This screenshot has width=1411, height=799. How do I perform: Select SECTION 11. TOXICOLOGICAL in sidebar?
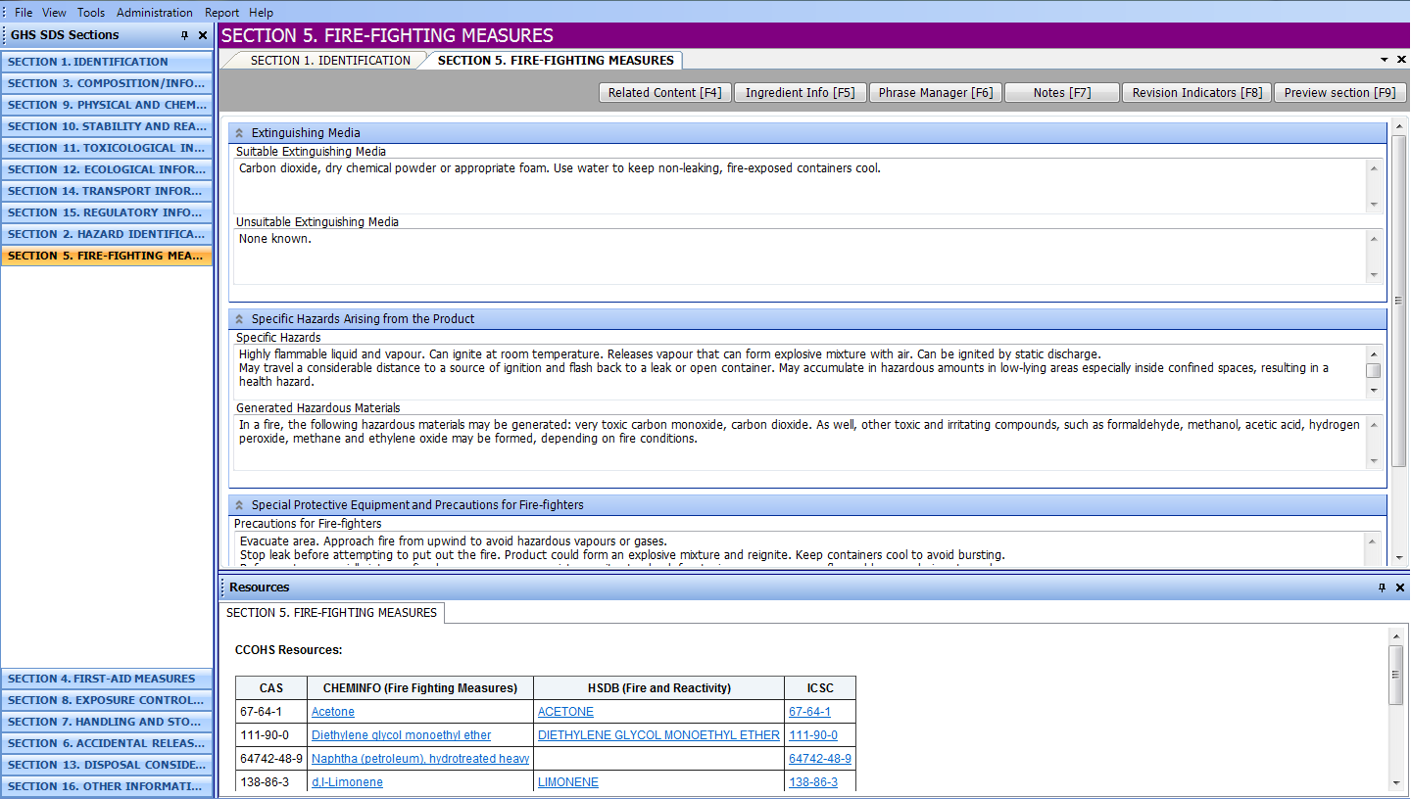click(x=107, y=148)
